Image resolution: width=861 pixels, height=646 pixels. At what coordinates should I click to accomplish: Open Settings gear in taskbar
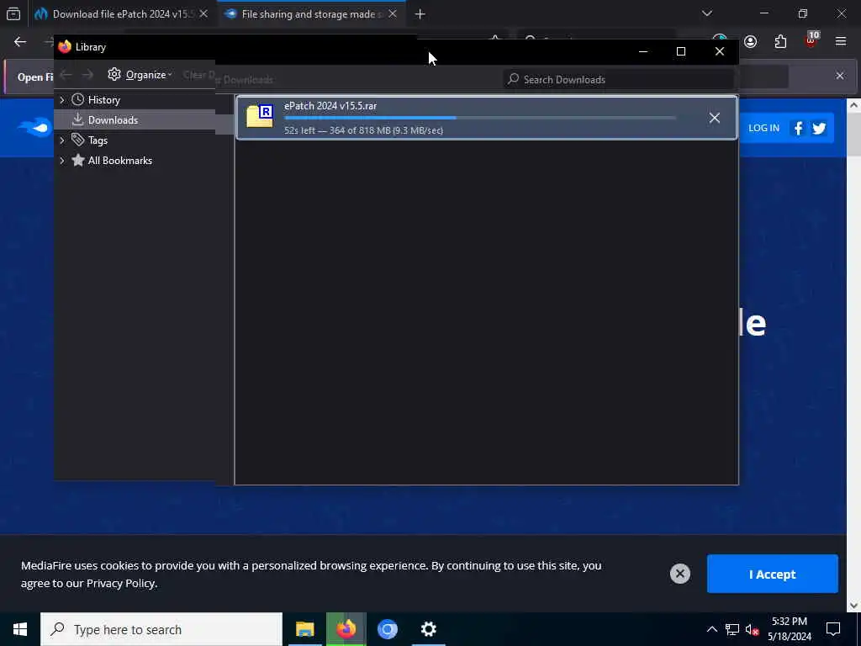click(x=428, y=629)
